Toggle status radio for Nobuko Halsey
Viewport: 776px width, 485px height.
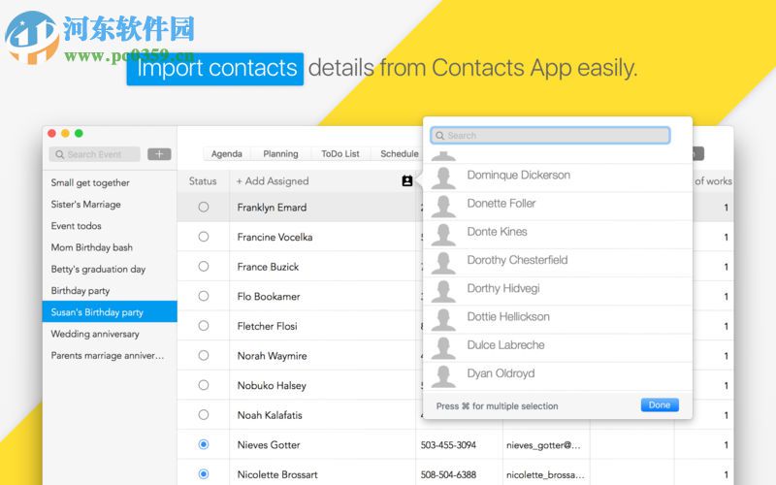tap(204, 385)
